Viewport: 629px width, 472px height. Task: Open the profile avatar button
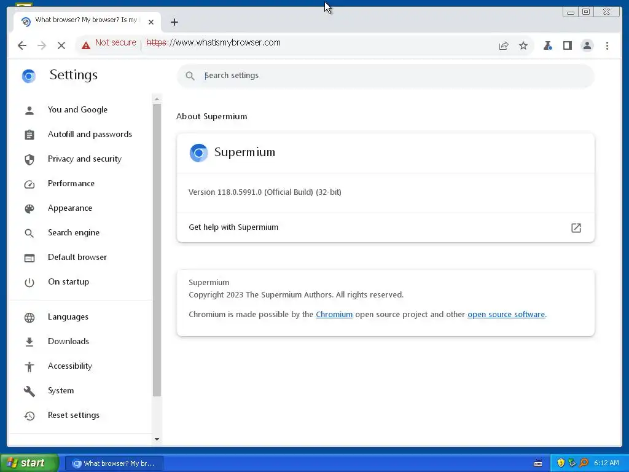point(587,45)
